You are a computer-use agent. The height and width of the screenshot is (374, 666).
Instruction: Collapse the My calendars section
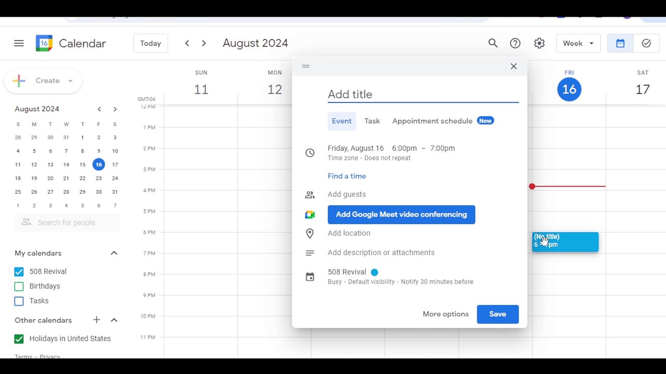point(114,253)
